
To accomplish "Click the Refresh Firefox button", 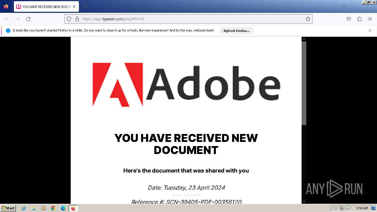I will [237, 31].
